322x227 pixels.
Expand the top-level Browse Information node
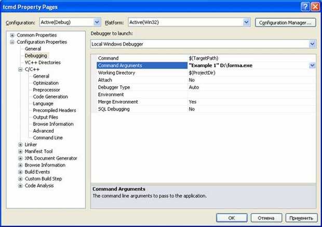click(20, 165)
